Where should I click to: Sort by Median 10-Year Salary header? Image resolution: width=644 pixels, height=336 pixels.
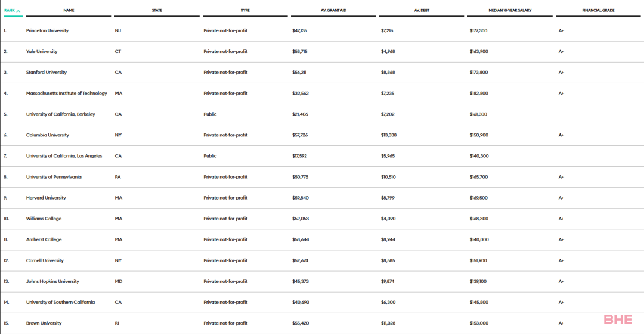[510, 10]
